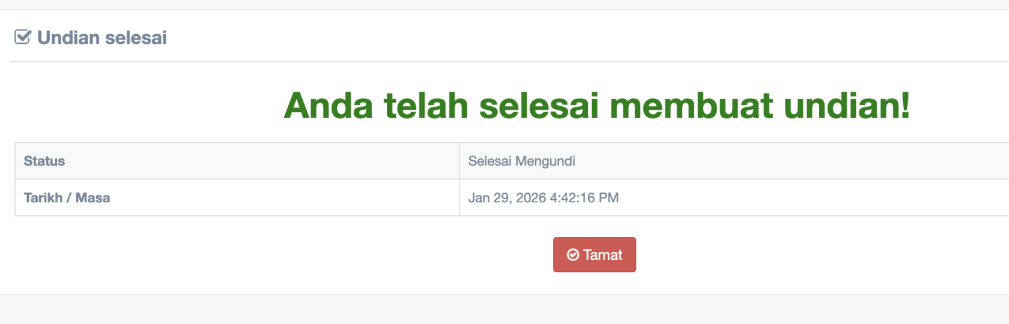The height and width of the screenshot is (324, 1009).
Task: Click the slash in "Tarikh / Masa"
Action: 69,198
